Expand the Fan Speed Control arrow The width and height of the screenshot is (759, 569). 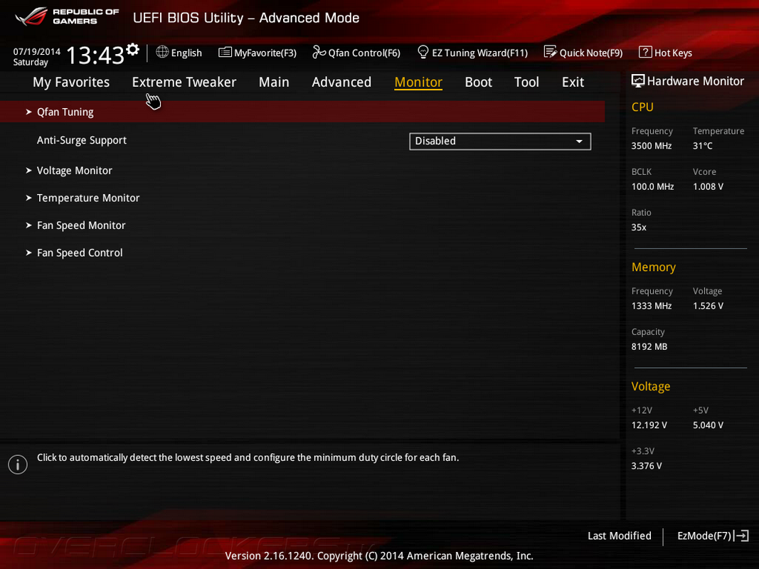point(28,252)
